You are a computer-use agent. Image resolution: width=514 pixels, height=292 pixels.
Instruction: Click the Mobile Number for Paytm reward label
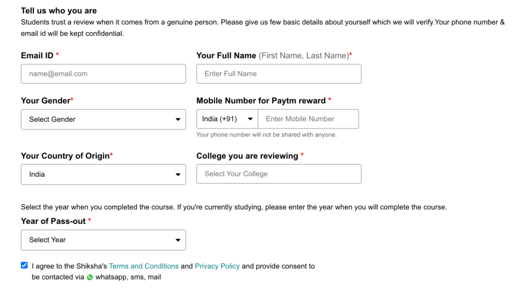(x=261, y=101)
